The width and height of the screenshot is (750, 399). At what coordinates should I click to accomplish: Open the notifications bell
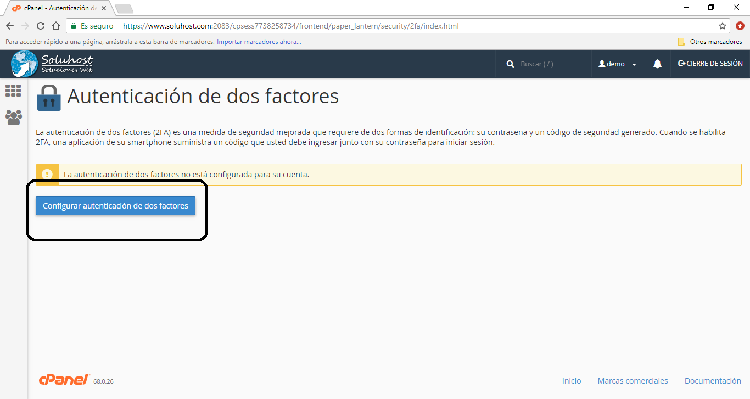click(657, 64)
